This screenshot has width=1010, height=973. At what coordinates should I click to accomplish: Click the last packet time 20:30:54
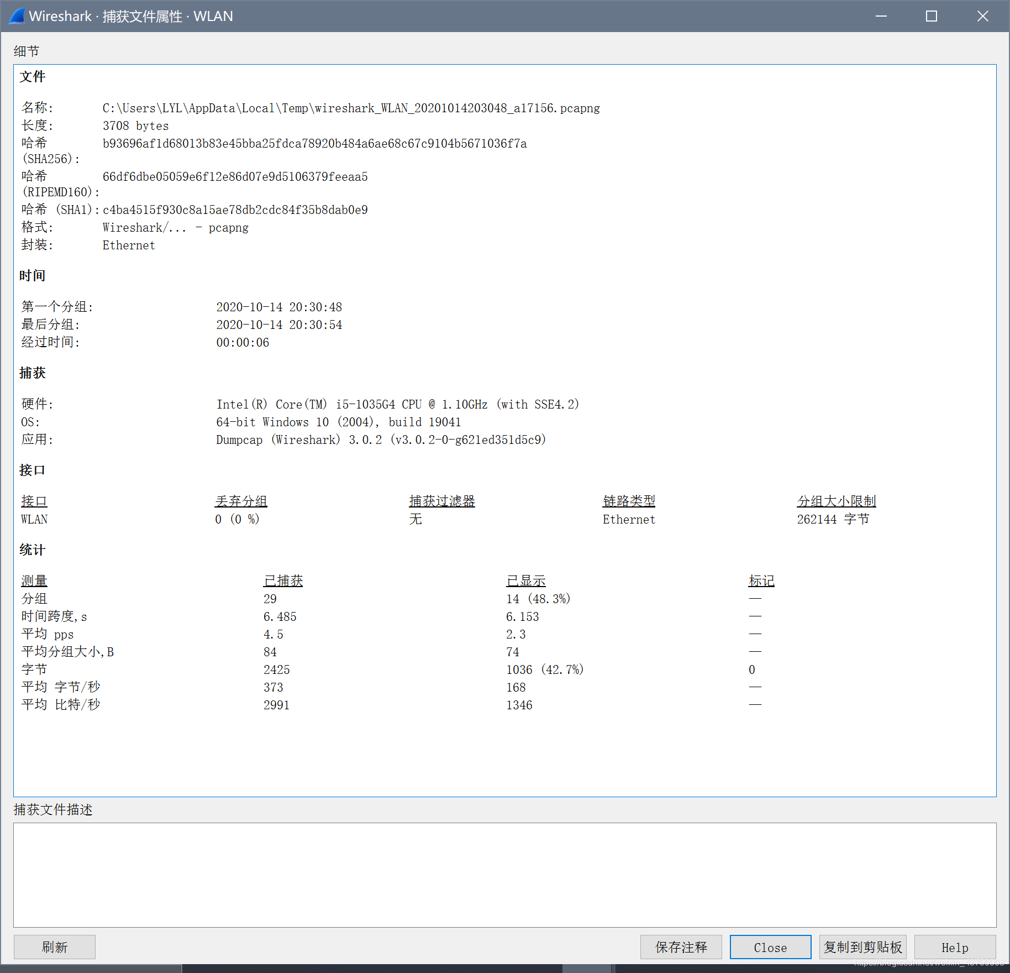coord(279,325)
